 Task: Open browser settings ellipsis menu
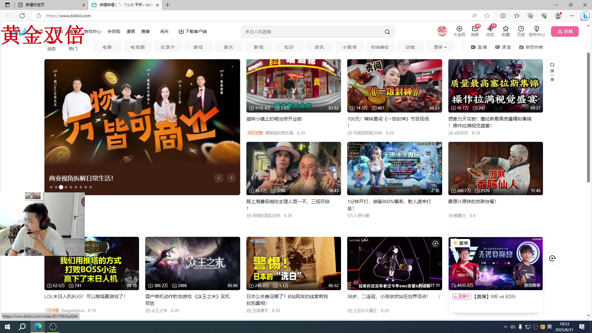pyautogui.click(x=572, y=16)
